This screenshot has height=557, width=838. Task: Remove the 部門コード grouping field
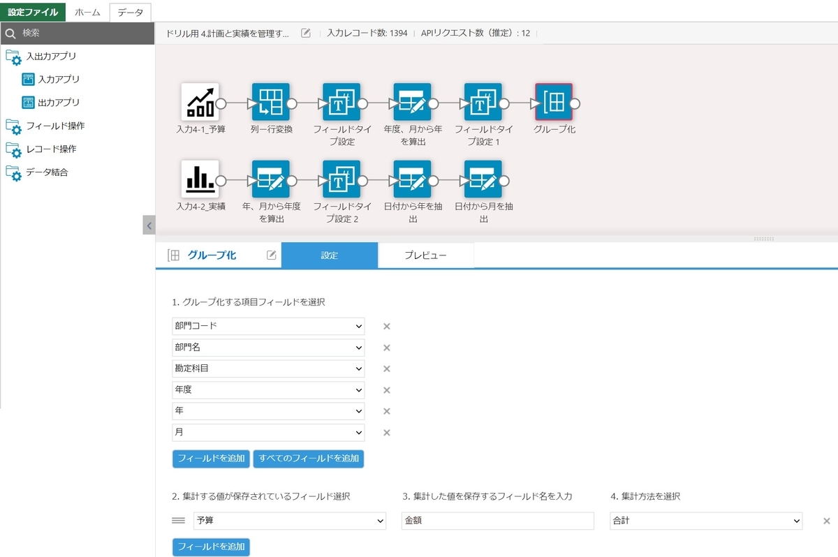[387, 327]
